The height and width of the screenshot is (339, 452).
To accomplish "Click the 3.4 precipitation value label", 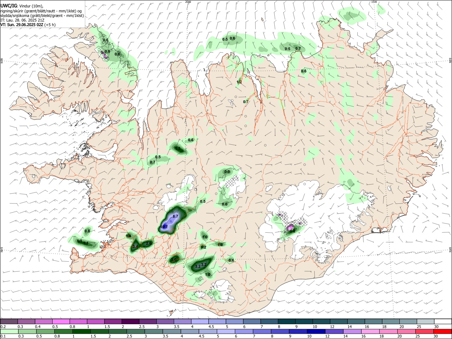I will (136, 246).
